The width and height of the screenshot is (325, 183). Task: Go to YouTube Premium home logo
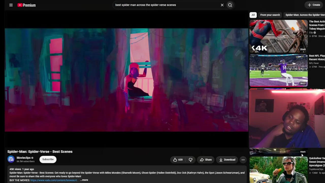26,5
